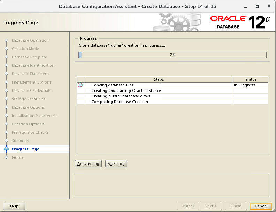Image resolution: width=276 pixels, height=212 pixels.
Task: Select Progress Page in the step list
Action: click(25, 149)
